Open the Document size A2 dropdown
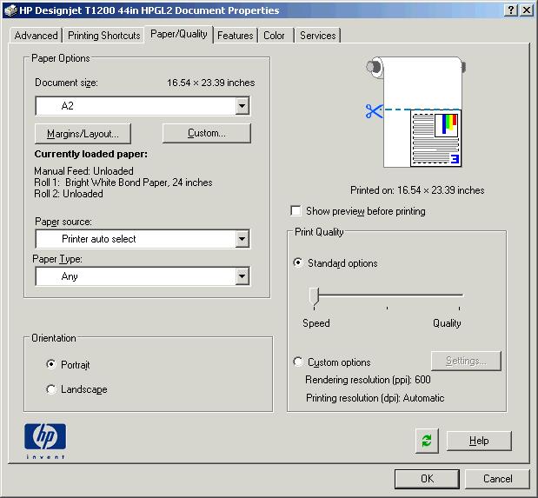The width and height of the screenshot is (538, 498). (143, 106)
